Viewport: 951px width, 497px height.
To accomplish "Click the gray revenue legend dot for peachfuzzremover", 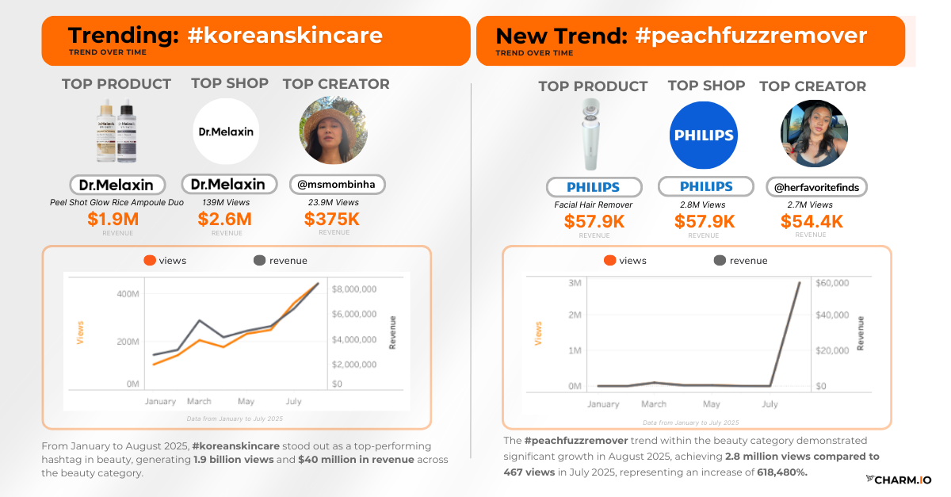I will [x=720, y=261].
